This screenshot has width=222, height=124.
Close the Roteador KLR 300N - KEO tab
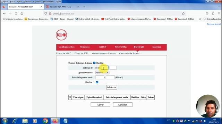pos(78,7)
